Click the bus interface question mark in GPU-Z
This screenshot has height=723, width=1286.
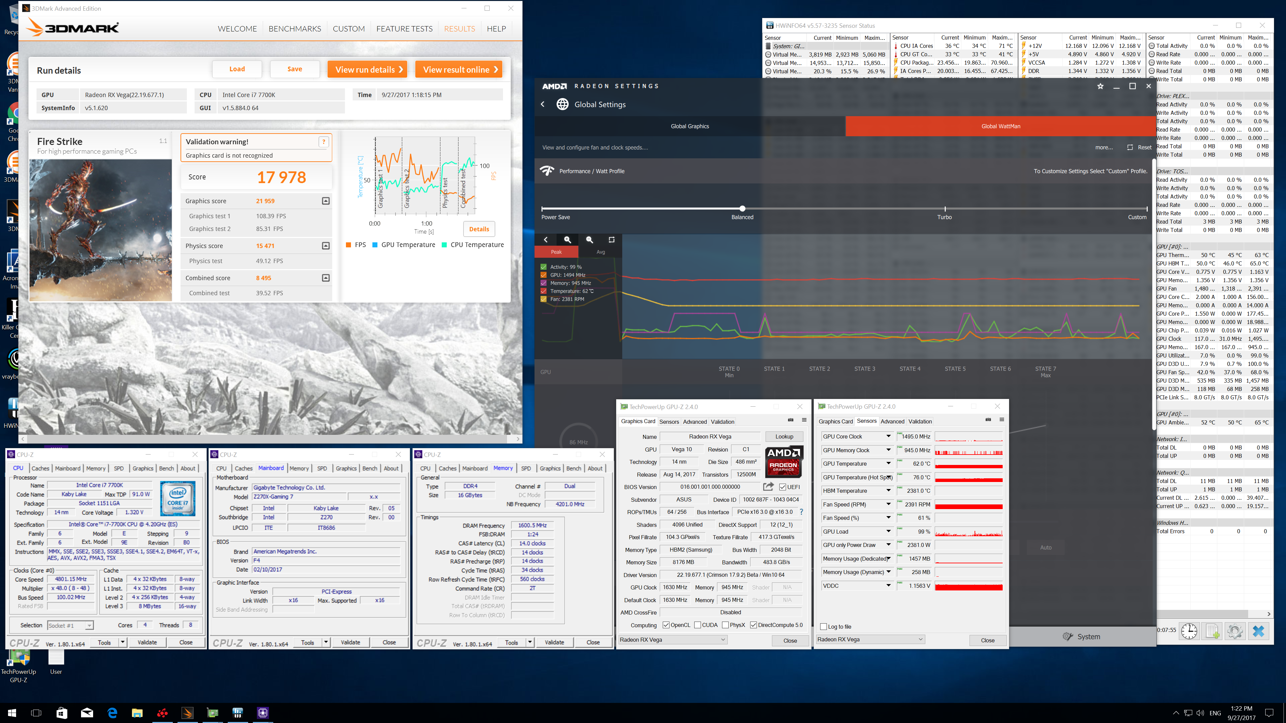coord(802,512)
